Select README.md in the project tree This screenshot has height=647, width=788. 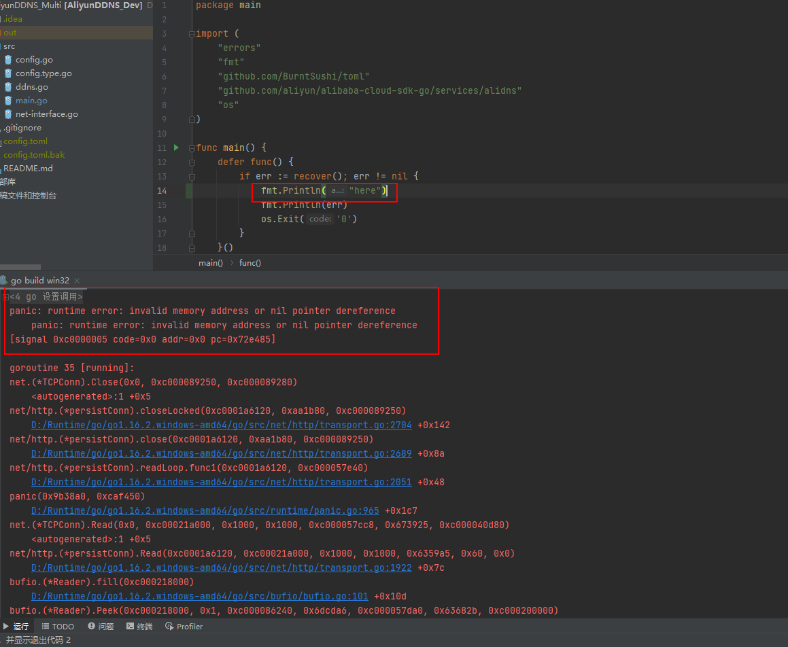coord(28,169)
